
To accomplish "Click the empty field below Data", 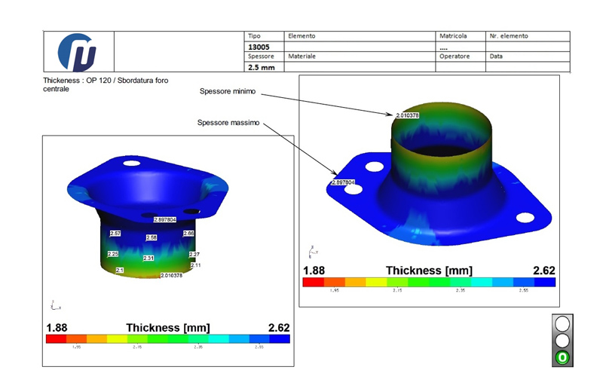I will pos(527,67).
